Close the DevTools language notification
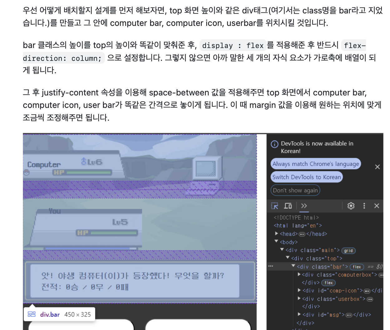 [377, 167]
